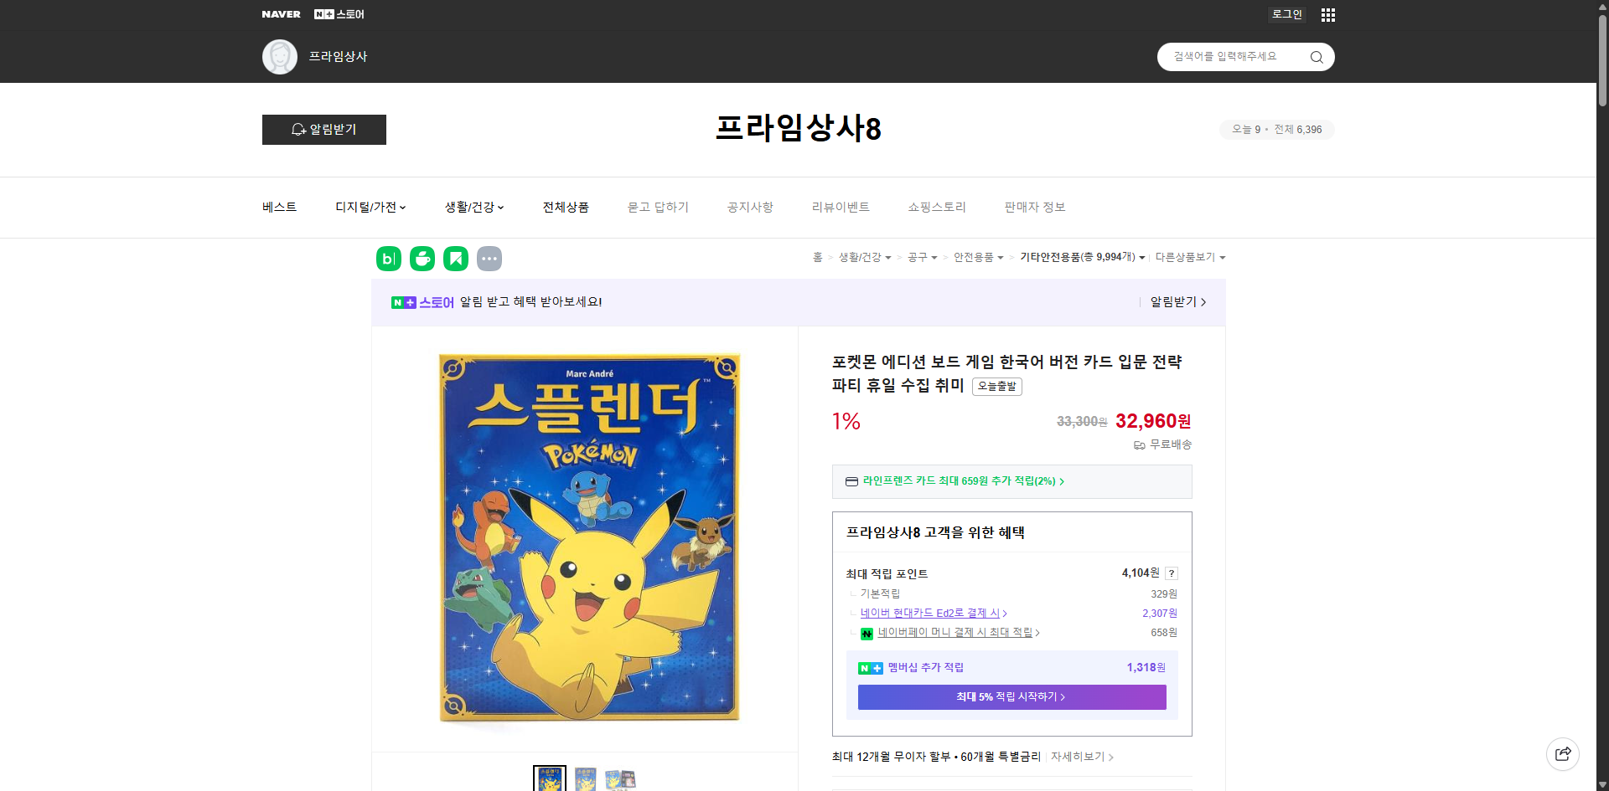1609x791 pixels.
Task: Click the share icon at bottom right
Action: [1562, 753]
